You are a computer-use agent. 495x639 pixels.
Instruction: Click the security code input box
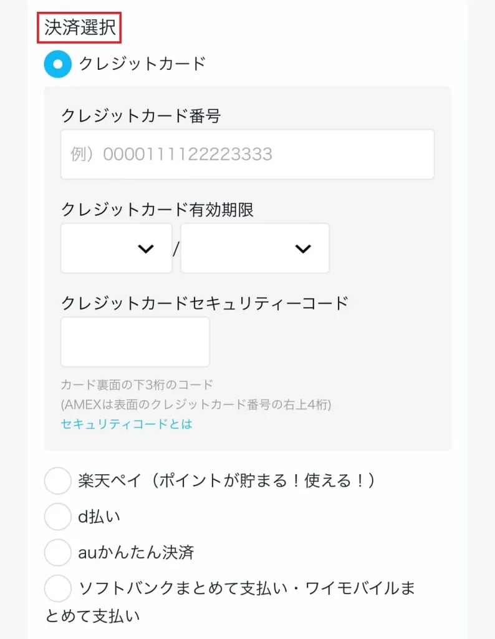point(135,342)
